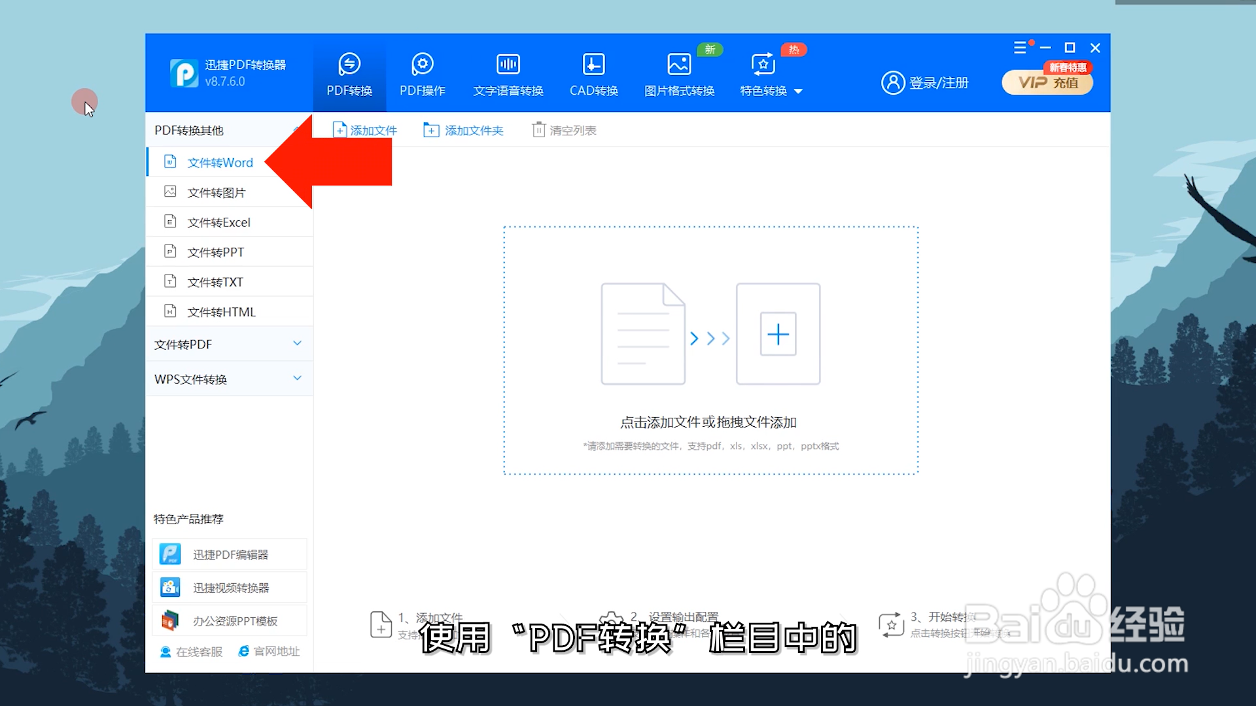Choose 文件转HTML conversion option

click(221, 312)
